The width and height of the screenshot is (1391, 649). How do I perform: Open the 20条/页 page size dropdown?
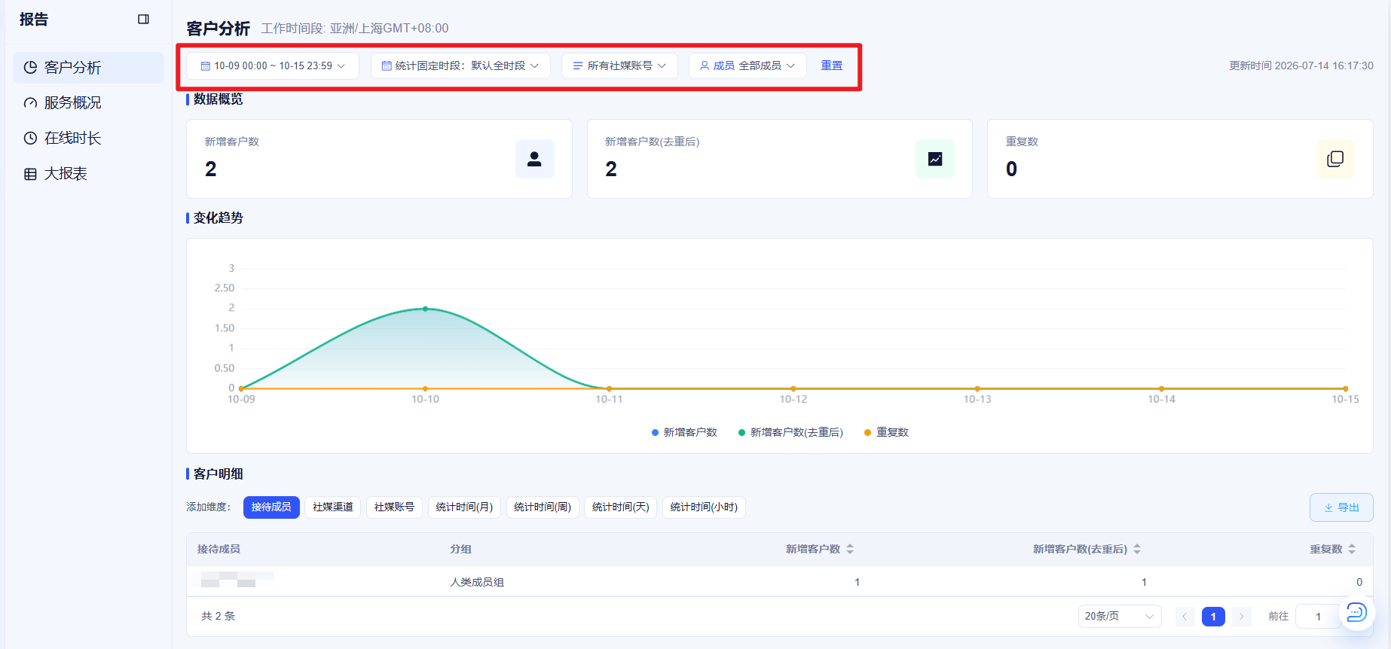click(x=1120, y=617)
